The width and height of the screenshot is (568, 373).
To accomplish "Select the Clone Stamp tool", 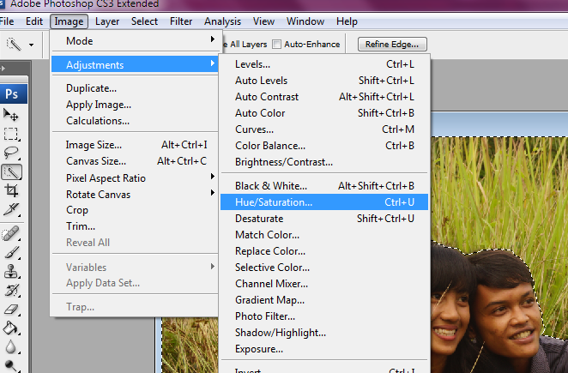I will [11, 271].
